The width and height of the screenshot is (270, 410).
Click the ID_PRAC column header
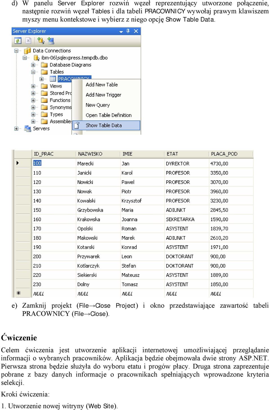point(54,154)
